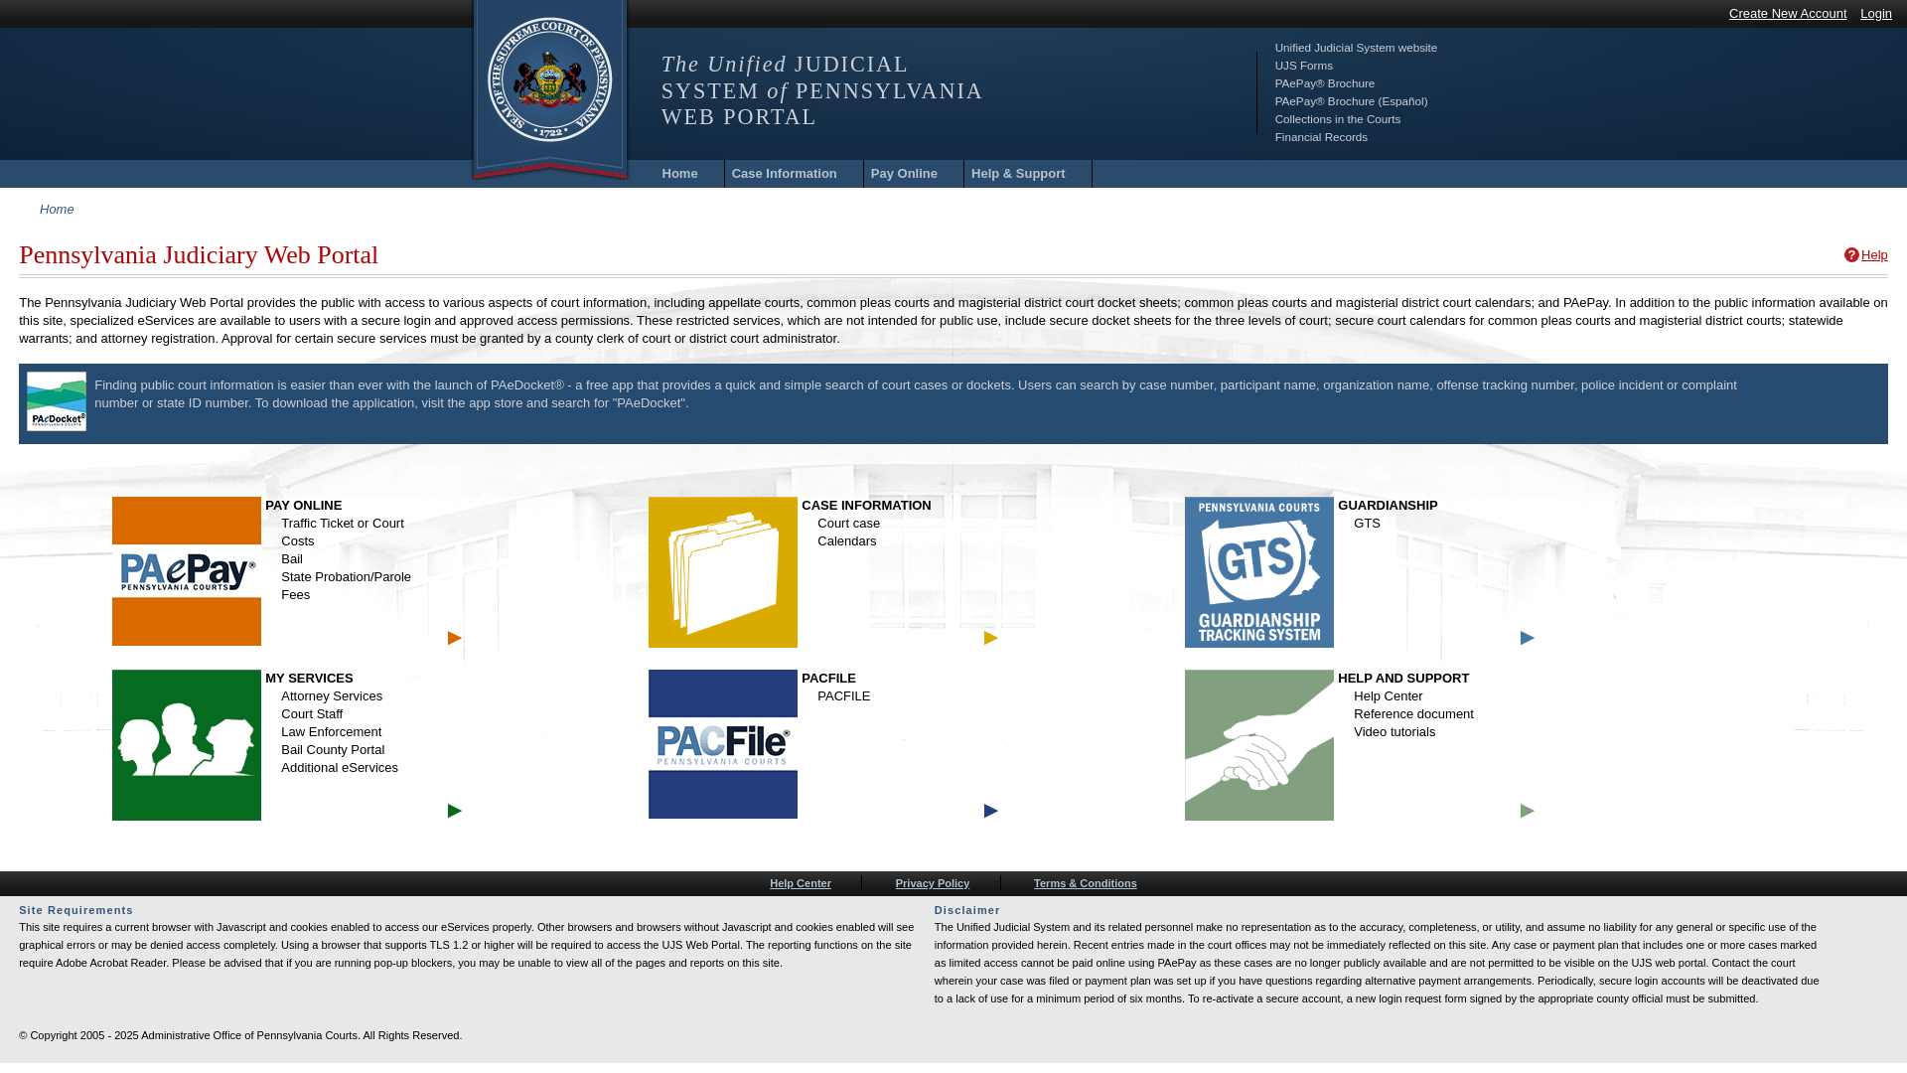This screenshot has width=1907, height=1073.
Task: Click the red question mark Help icon
Action: point(1851,255)
